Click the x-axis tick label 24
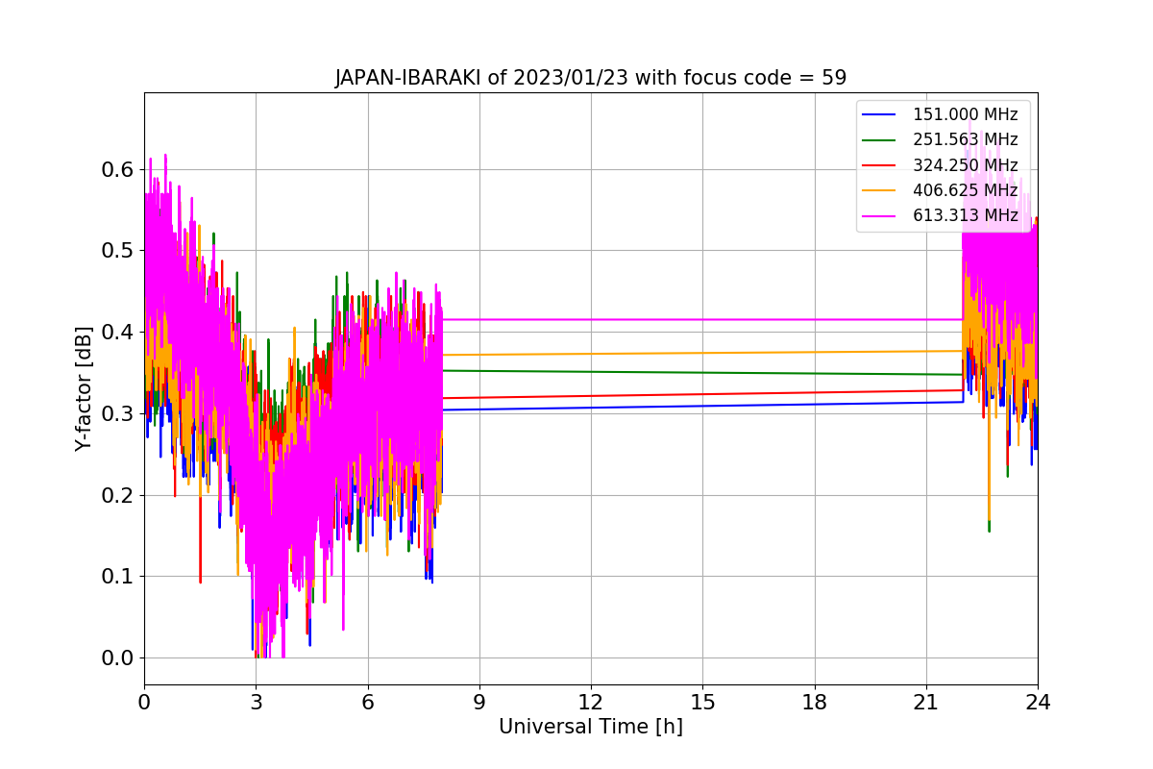The height and width of the screenshot is (769, 1153). coord(1038,702)
